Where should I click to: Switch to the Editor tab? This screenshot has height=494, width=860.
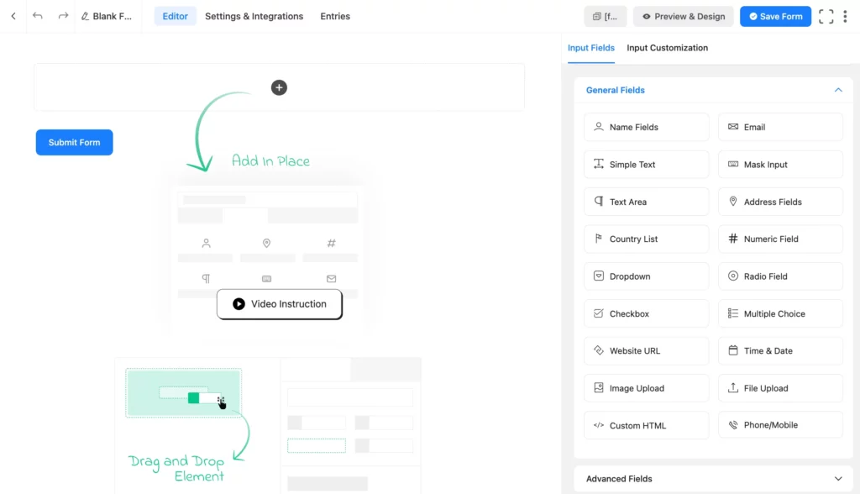click(x=175, y=17)
